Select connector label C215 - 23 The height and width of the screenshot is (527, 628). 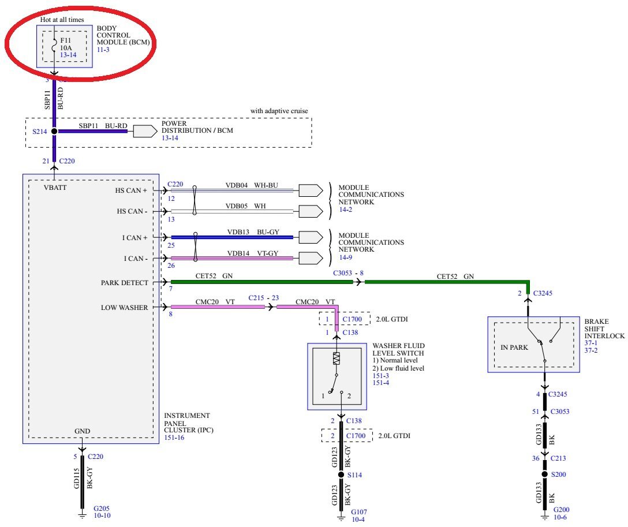[264, 298]
